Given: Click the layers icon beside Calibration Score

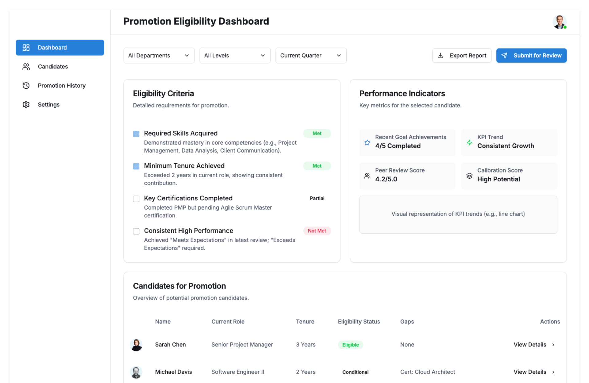Looking at the screenshot, I should [469, 176].
